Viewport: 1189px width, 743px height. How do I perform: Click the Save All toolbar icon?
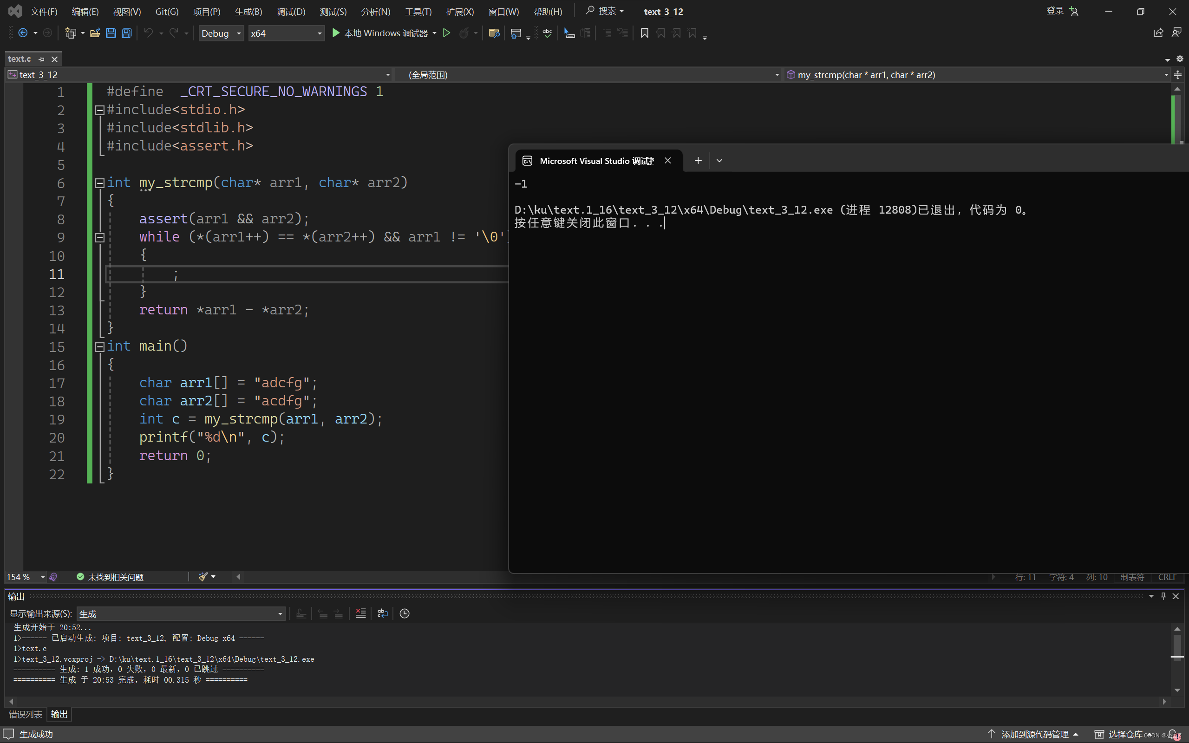127,33
